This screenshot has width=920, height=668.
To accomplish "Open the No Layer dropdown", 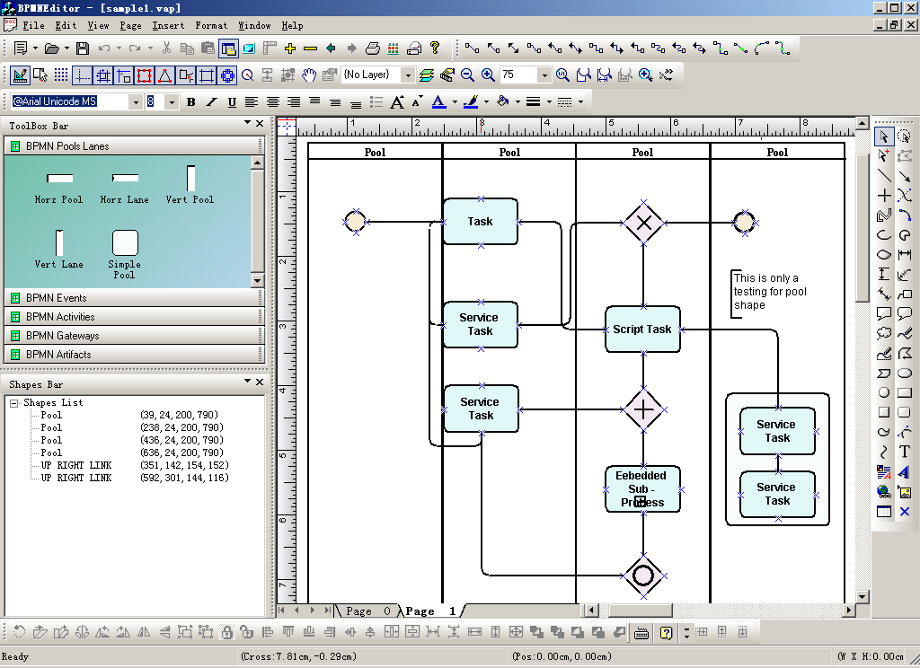I will tap(408, 75).
